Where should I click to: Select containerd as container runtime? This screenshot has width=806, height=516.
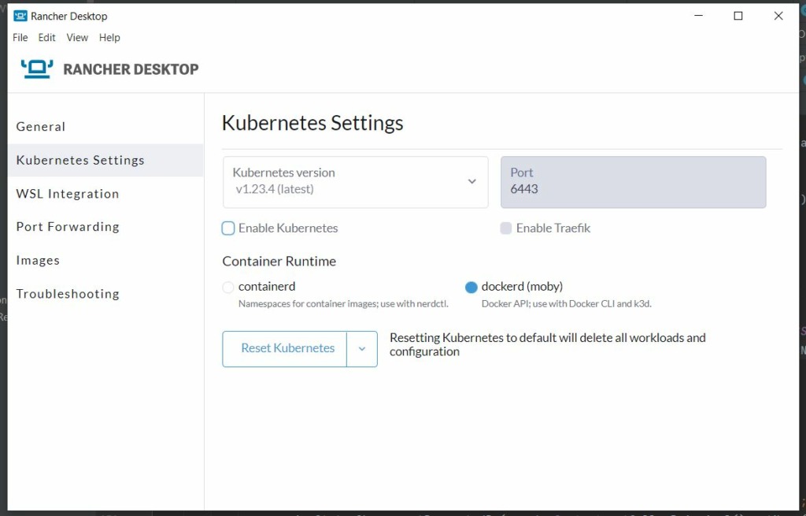pos(228,287)
